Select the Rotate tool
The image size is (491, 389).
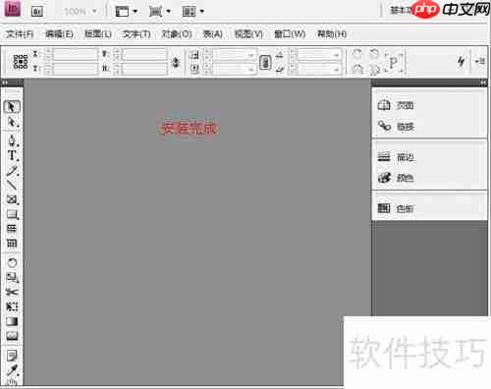[12, 262]
